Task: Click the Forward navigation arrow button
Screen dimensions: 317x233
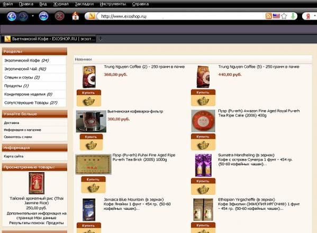Action: (x=23, y=16)
